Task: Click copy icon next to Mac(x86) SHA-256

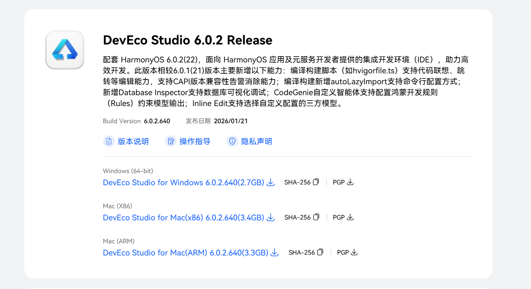Action: click(316, 217)
